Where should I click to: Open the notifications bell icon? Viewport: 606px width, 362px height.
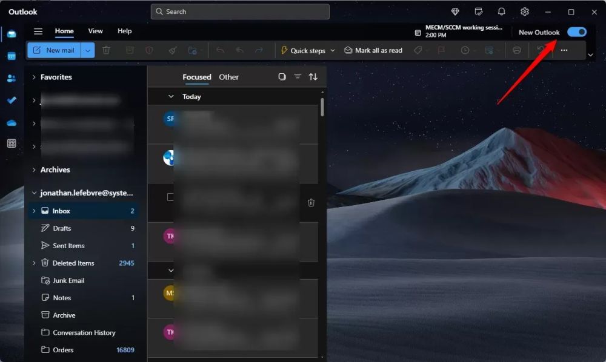(x=501, y=12)
